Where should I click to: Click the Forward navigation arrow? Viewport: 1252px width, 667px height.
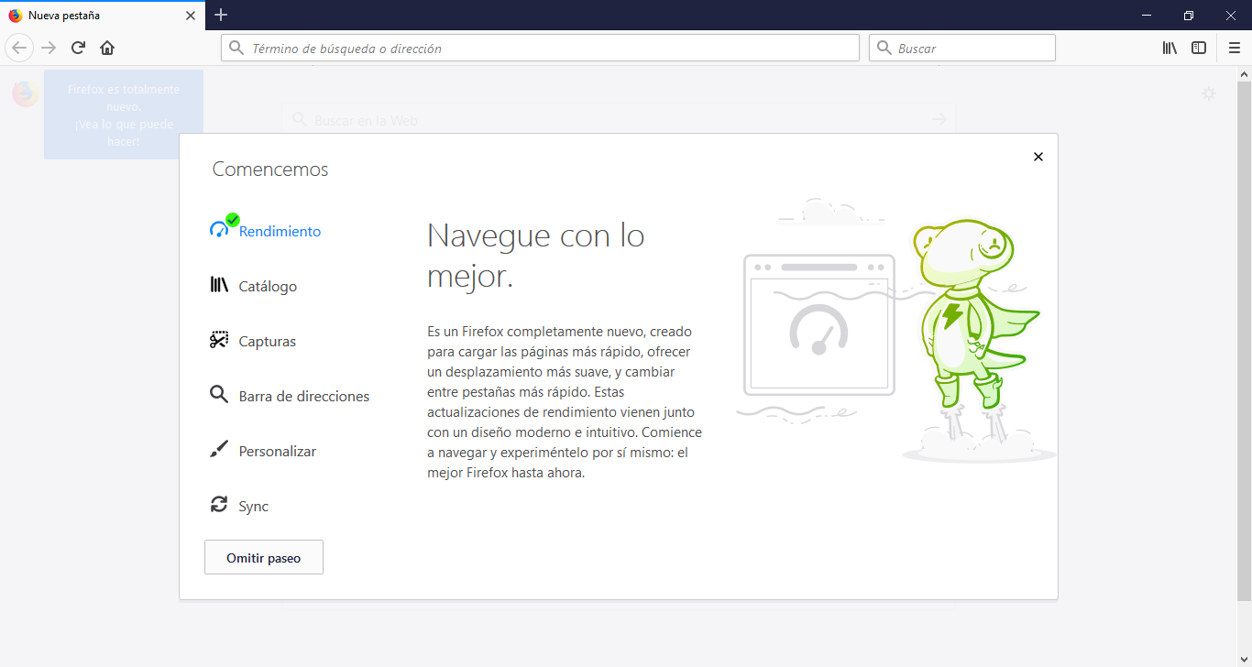point(49,48)
